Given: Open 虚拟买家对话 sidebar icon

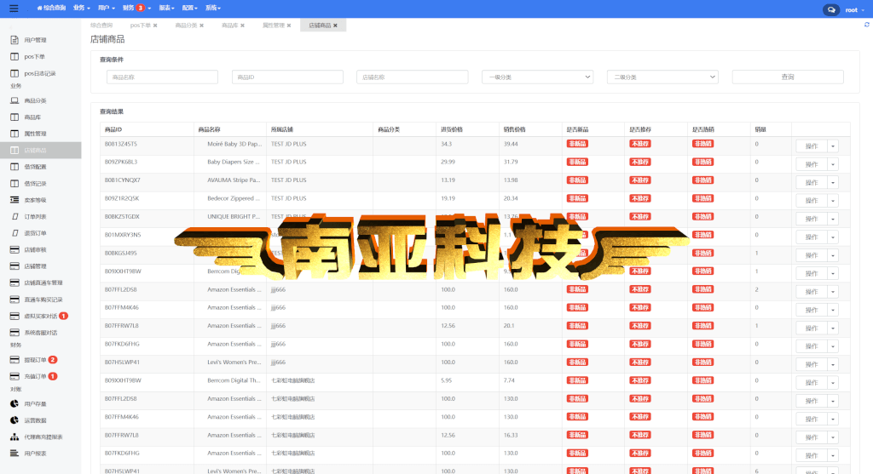Looking at the screenshot, I should (x=14, y=317).
